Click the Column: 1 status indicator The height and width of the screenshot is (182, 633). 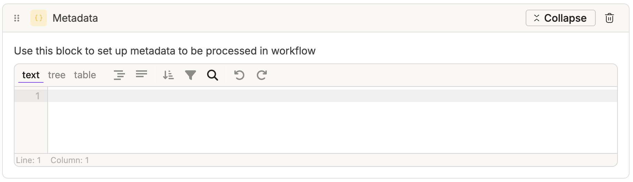click(70, 160)
